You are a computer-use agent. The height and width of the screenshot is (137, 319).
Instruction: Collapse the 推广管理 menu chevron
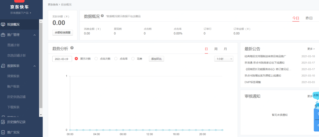[35, 35]
